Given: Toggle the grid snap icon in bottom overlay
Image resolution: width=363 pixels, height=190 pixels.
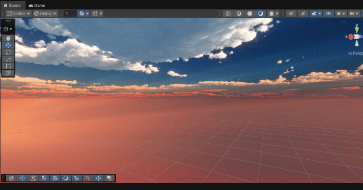Looking at the screenshot, I should [55, 178].
